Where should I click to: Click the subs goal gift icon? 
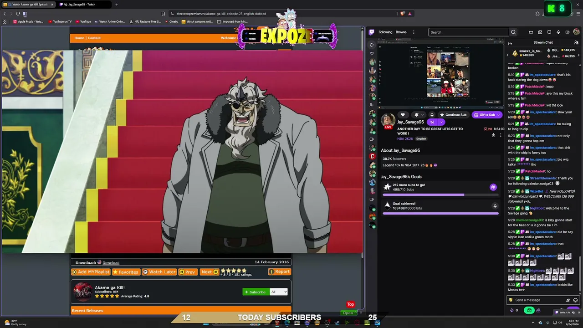tap(493, 187)
